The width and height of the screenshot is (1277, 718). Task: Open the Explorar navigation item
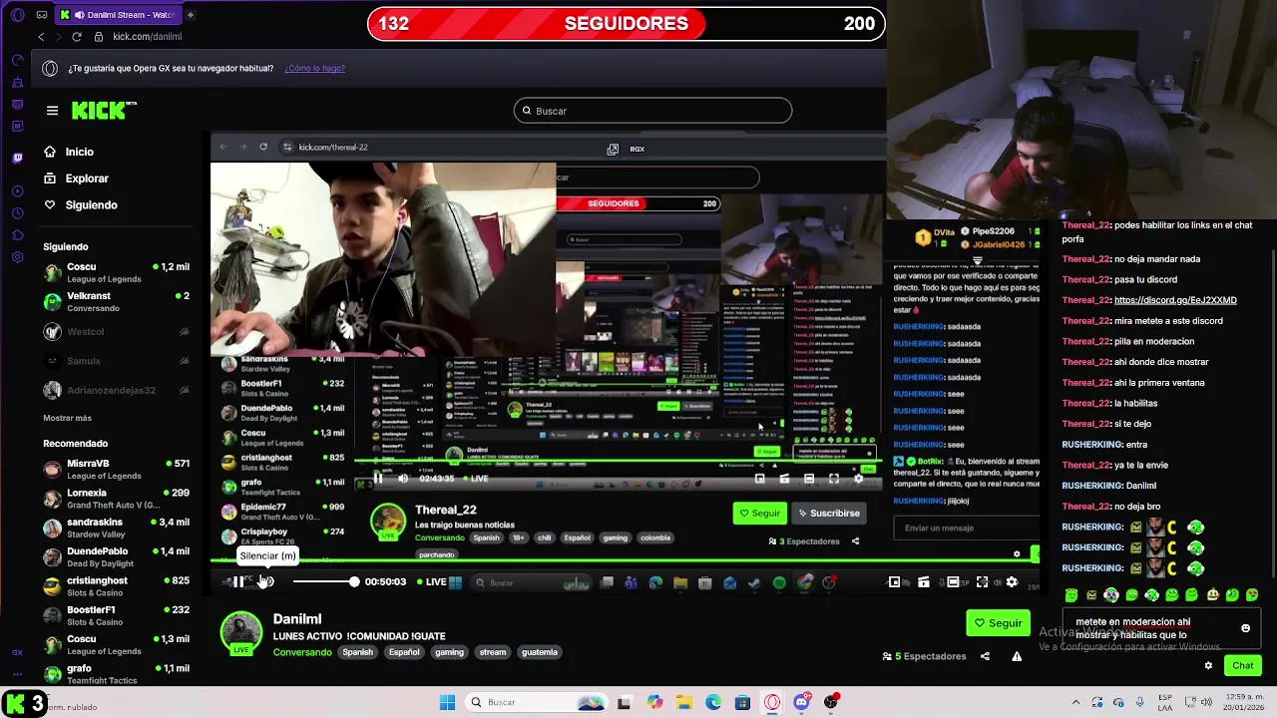pos(76,179)
